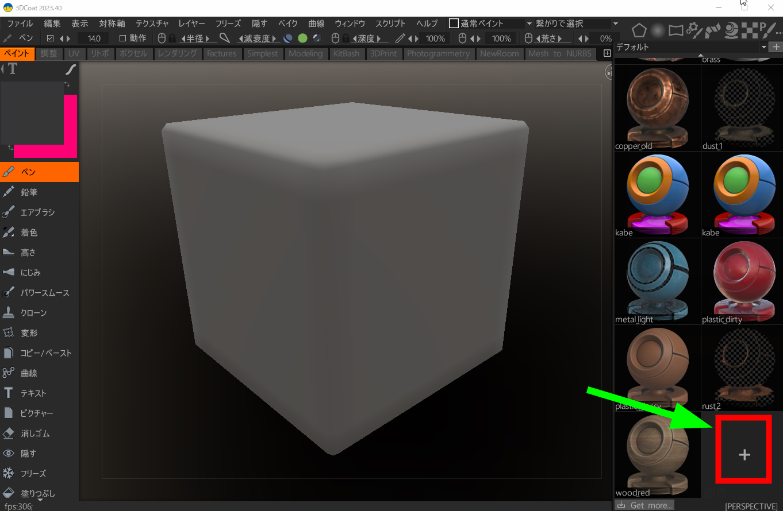Click the checkerboard texture icon in top bar
This screenshot has width=783, height=511.
coord(749,29)
